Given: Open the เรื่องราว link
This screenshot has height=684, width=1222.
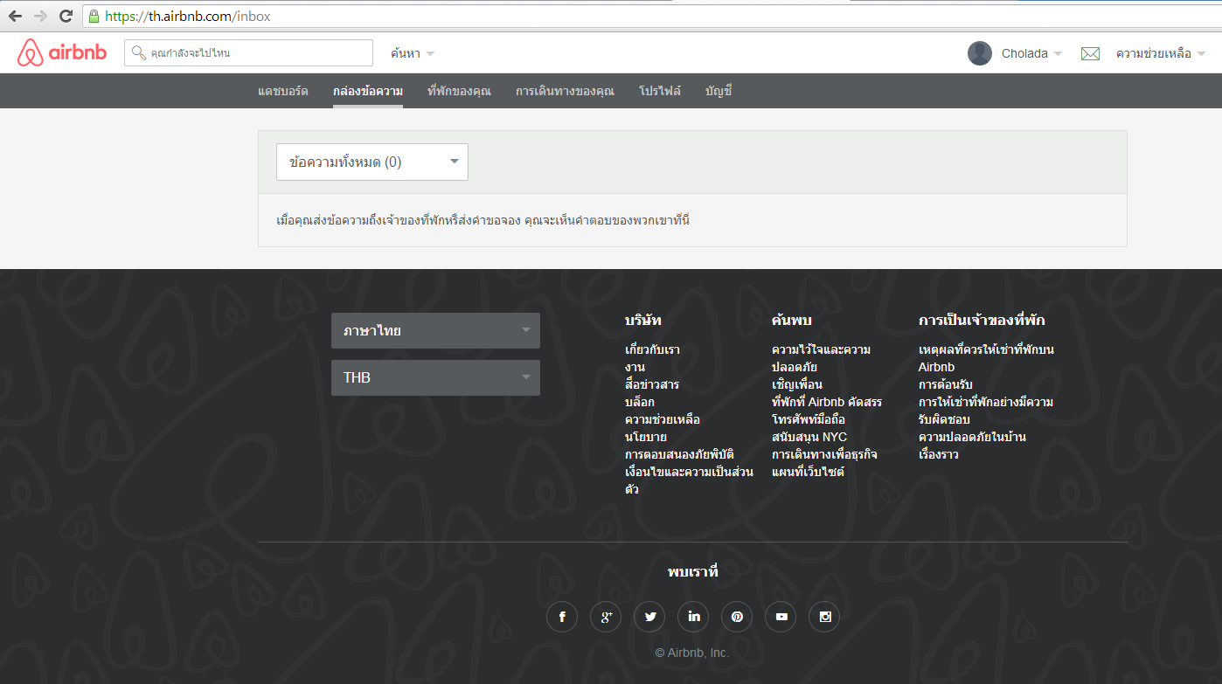Looking at the screenshot, I should [x=939, y=455].
